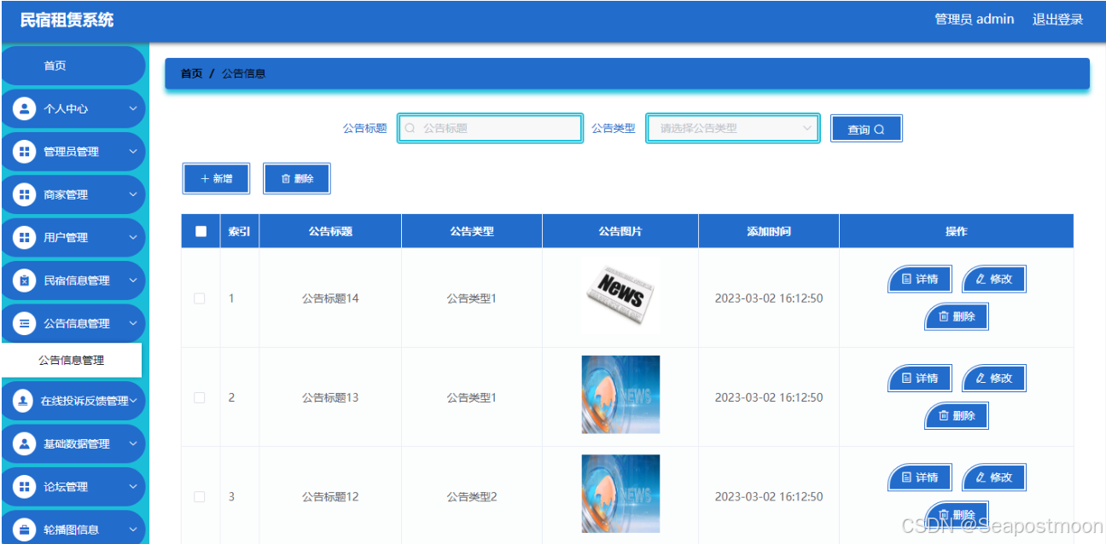Select 公告信息管理 from the expanded submenu
This screenshot has height=544, width=1106.
(x=73, y=361)
